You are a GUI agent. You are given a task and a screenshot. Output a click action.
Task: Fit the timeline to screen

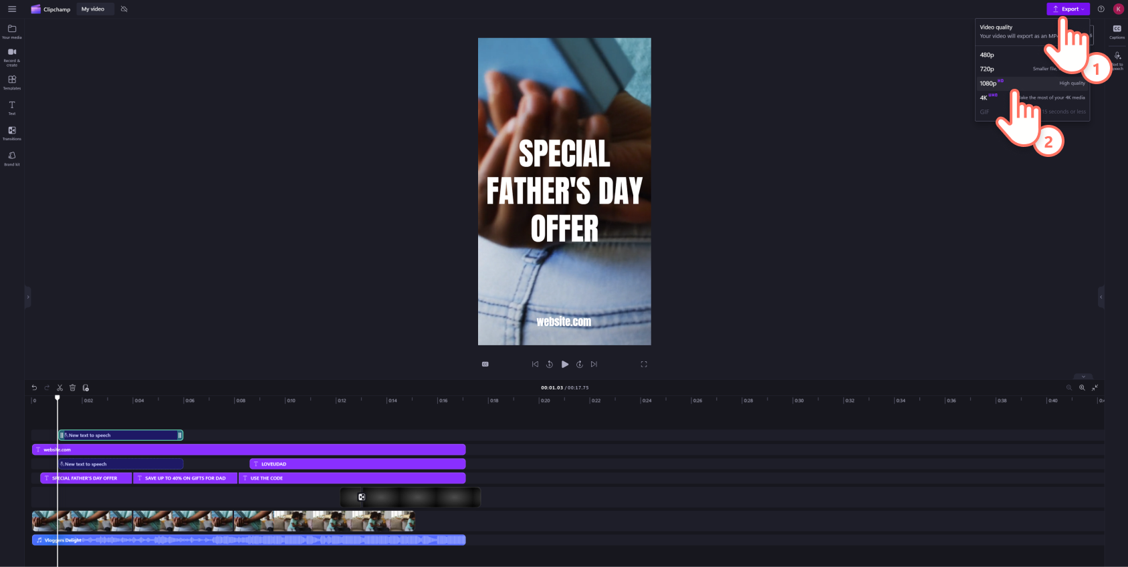[1095, 387]
